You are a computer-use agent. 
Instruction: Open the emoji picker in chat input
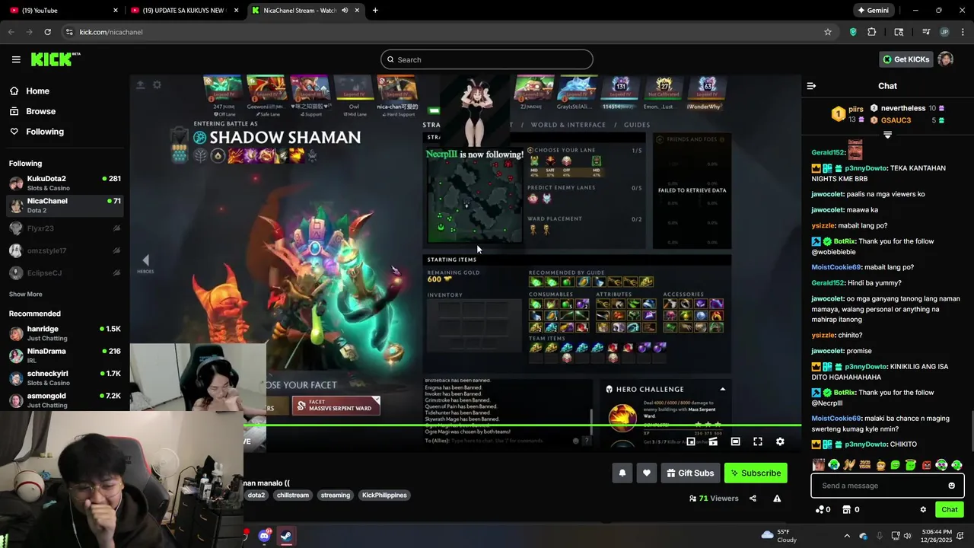951,486
